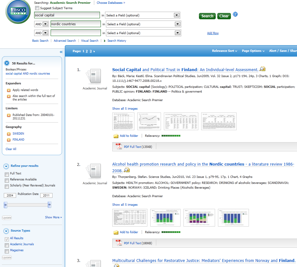Preview the Alcohol health promotion article with the magnifier icon
297x267 pixels.
[127, 170]
